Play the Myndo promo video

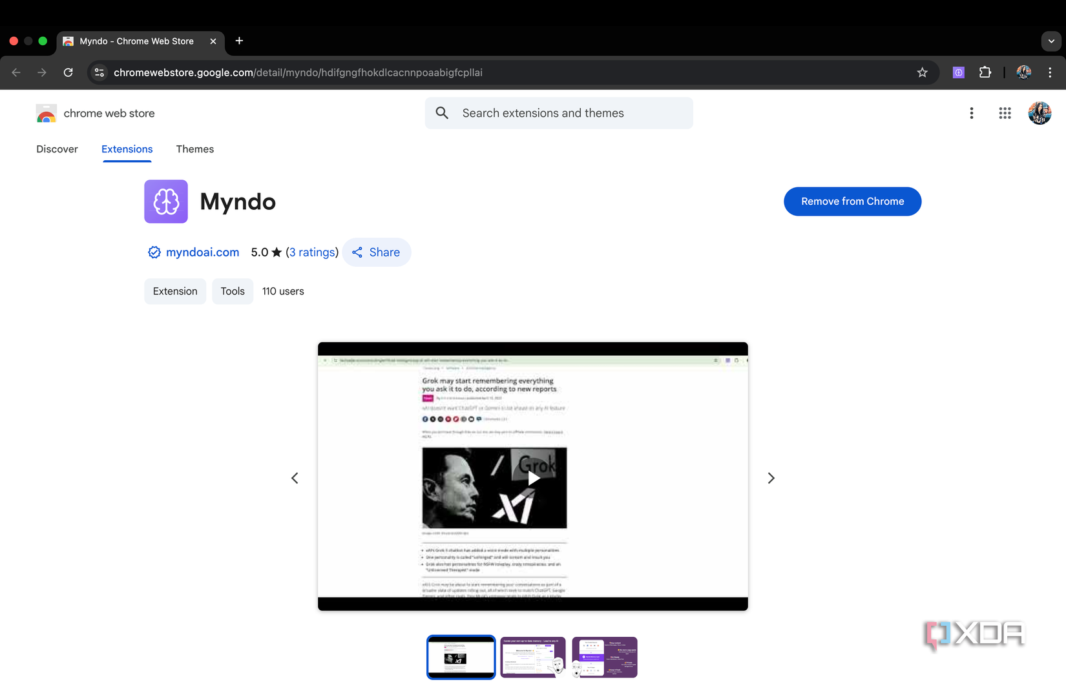(x=532, y=478)
